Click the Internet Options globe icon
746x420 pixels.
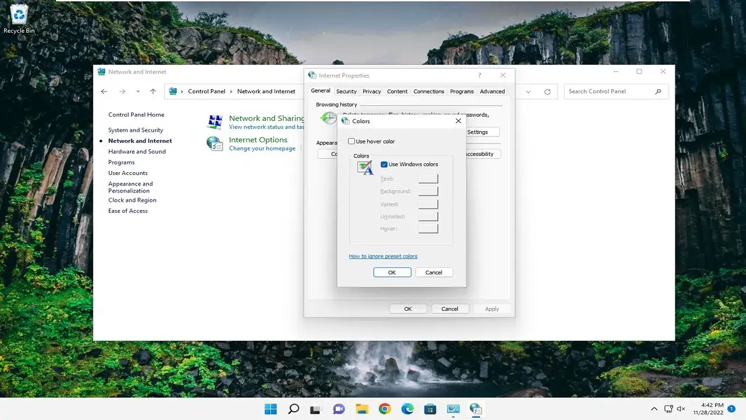(215, 143)
